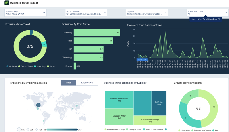Image resolution: width=229 pixels, height=132 pixels.
Task: Click the donut segment labeled 12
Action: coord(190,96)
